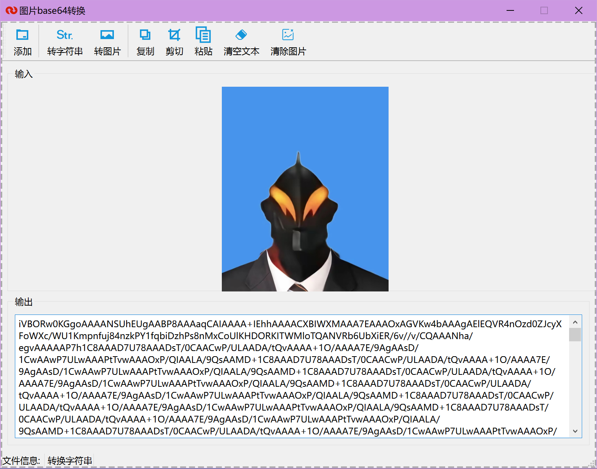Click the 转图片 picture icon
597x469 pixels.
click(107, 35)
